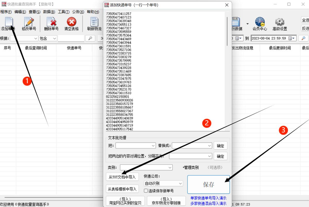Viewport: 309px width, 207px height.
Task: Click the 刷新物流 icon
Action: pyautogui.click(x=94, y=23)
